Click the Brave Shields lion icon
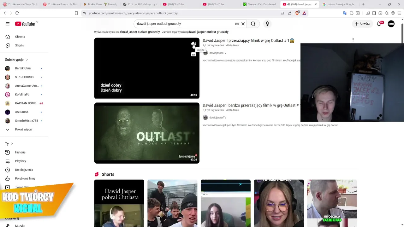404x227 pixels. click(297, 13)
